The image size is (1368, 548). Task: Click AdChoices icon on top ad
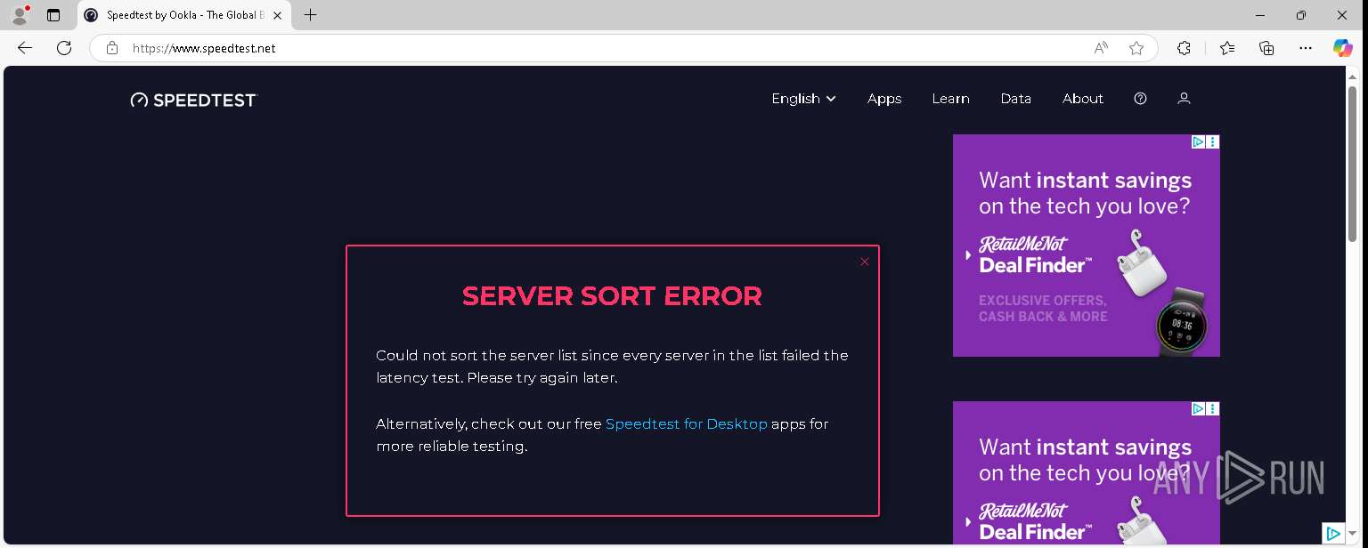1199,141
